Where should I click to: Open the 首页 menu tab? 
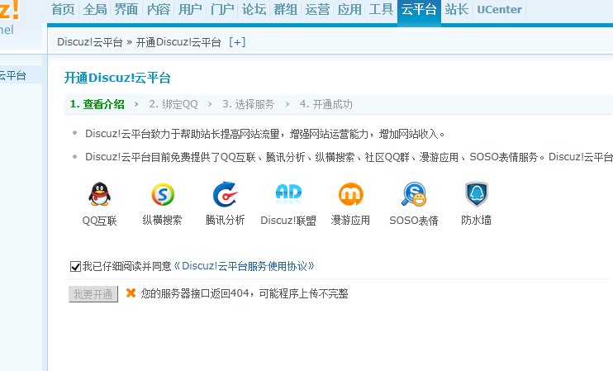coord(63,9)
